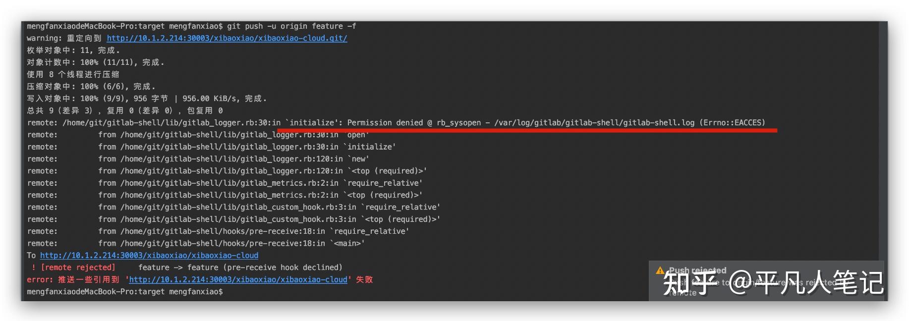Click the warning triangle icon in Push rejected notification
909x321 pixels.
660,270
